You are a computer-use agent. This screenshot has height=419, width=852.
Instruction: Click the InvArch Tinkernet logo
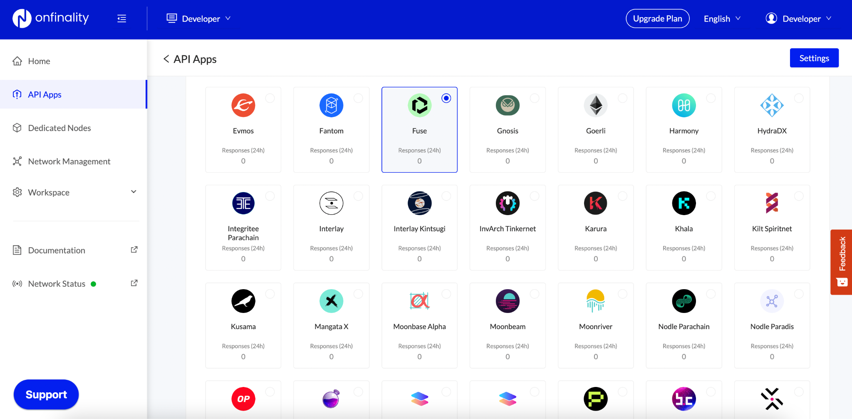click(x=508, y=203)
